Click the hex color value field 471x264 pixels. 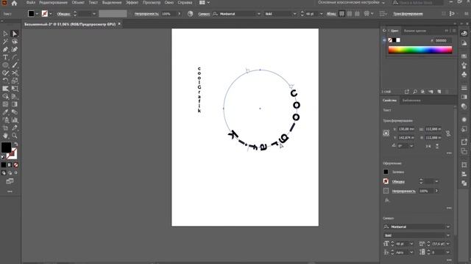(x=443, y=40)
